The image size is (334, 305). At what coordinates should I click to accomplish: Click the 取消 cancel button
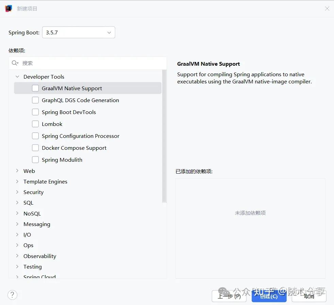[x=309, y=296]
